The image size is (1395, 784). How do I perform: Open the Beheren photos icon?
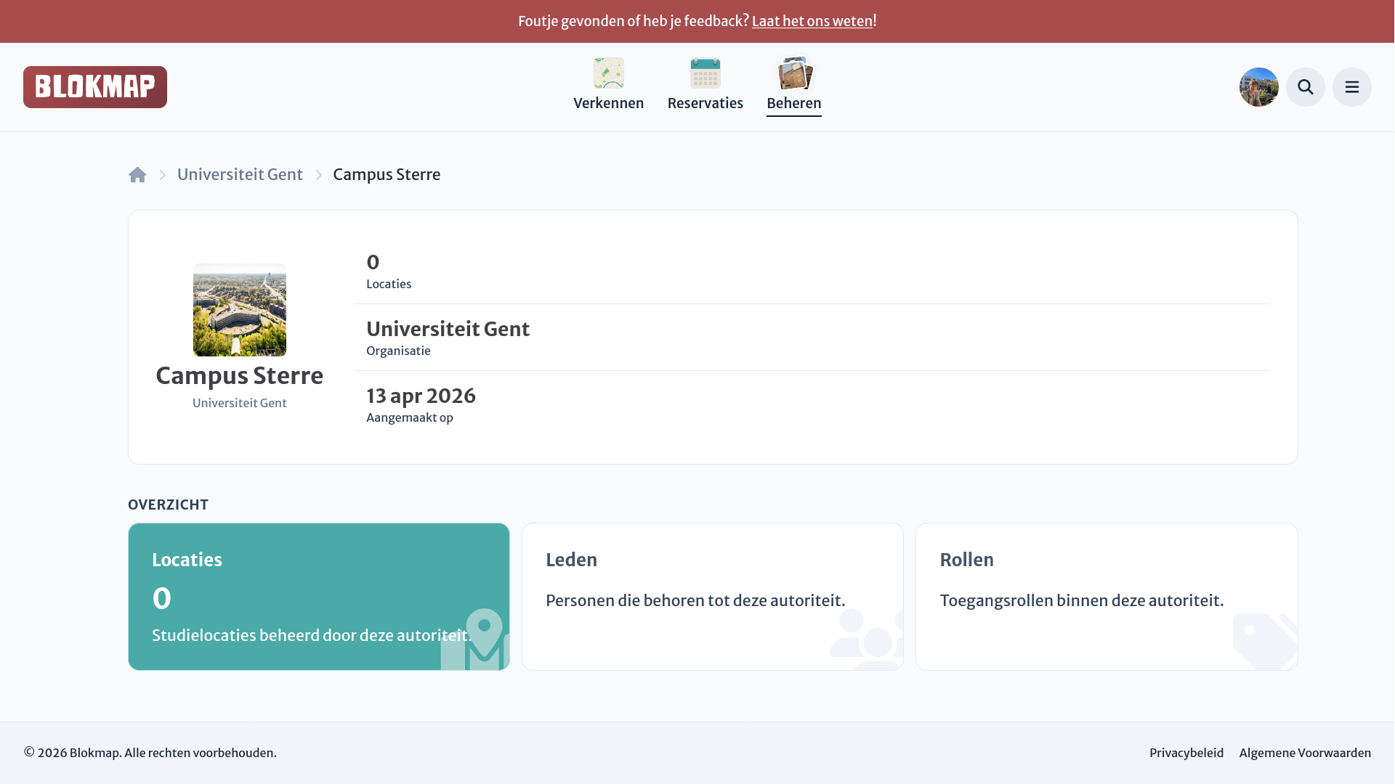pos(795,73)
